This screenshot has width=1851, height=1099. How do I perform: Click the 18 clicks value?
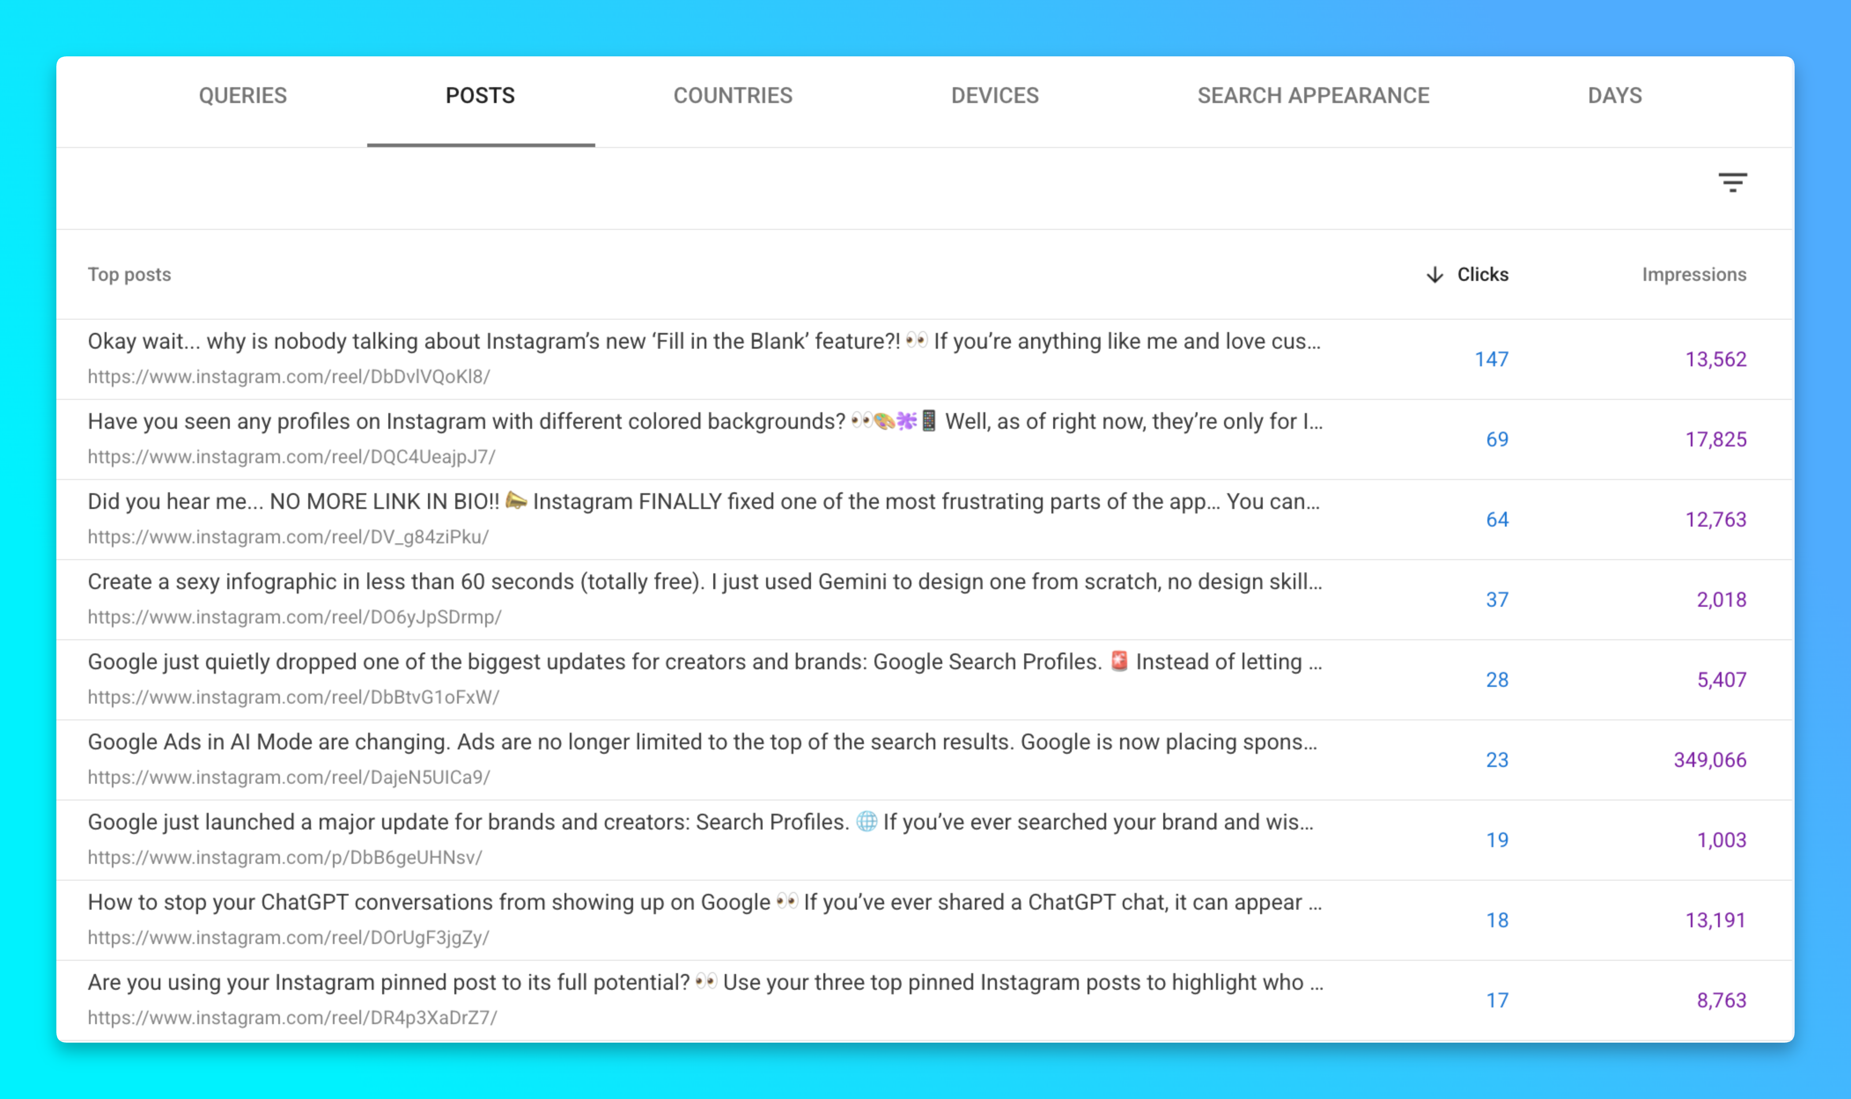(1497, 921)
